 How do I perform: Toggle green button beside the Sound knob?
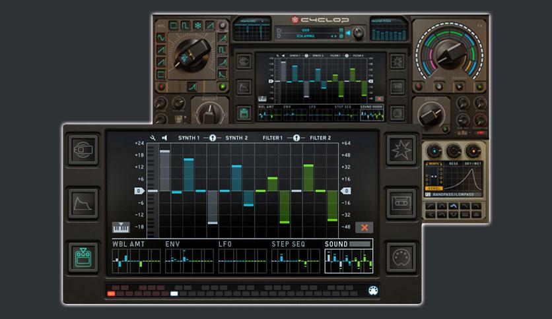click(x=445, y=129)
